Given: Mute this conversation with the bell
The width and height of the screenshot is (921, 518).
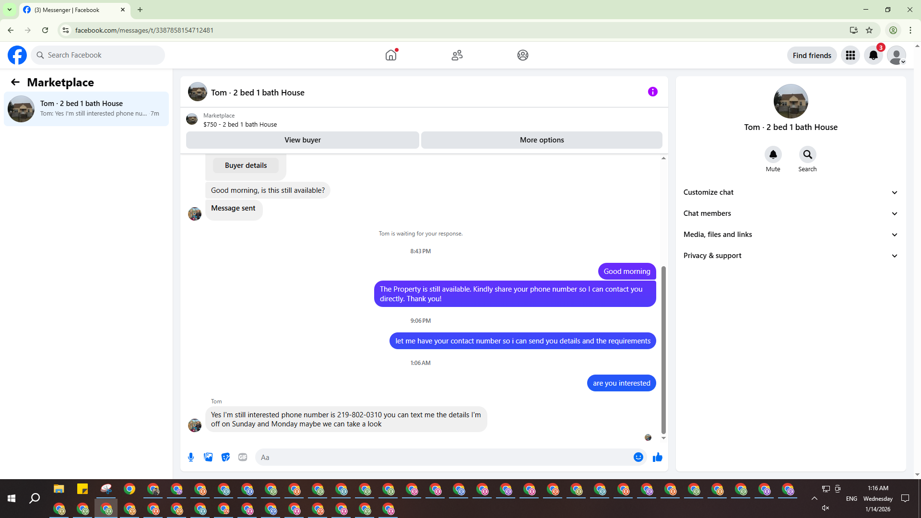Looking at the screenshot, I should point(773,154).
